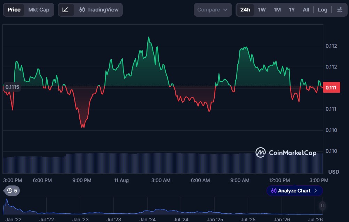
Task: Click the pause handle on range slider
Action: coord(322,206)
